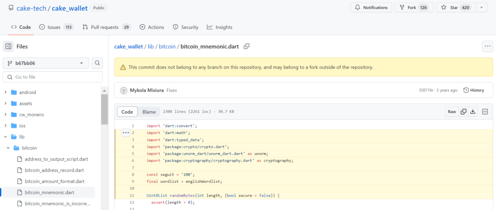Copy raw file contents icon
The image size is (496, 210).
[464, 112]
